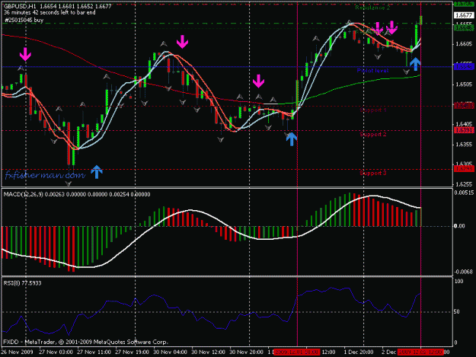Select the 'Support 1' label

[372, 110]
